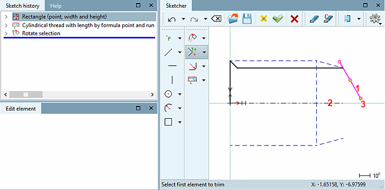This screenshot has height=190, width=385.
Task: Open Circle tool dropdown arrow
Action: tap(180, 94)
